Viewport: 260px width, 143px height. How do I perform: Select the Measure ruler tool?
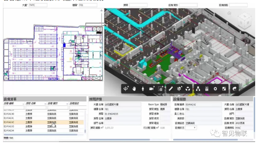click(x=171, y=89)
